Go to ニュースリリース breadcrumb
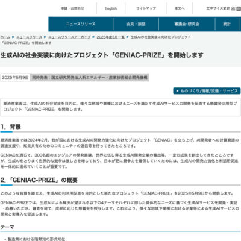The width and height of the screenshot is (241, 241). tap(30, 37)
